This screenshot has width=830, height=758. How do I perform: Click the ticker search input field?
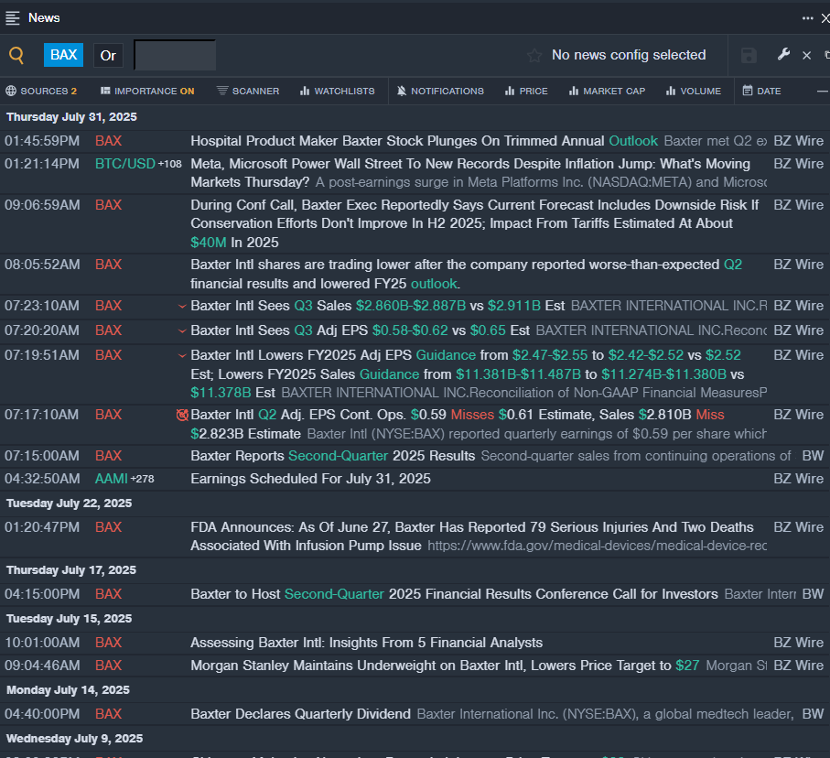click(x=175, y=55)
